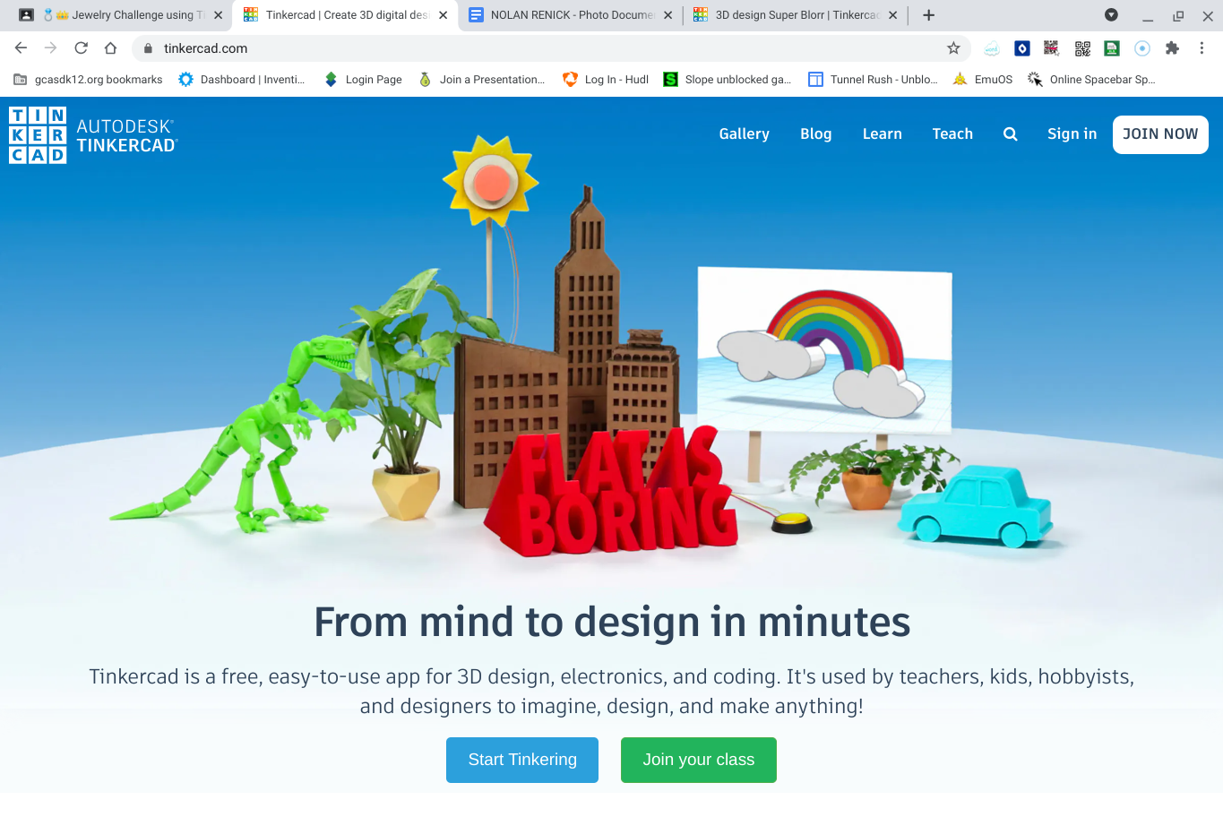This screenshot has width=1223, height=817.
Task: Bookmark this page with the star icon
Action: click(x=953, y=48)
